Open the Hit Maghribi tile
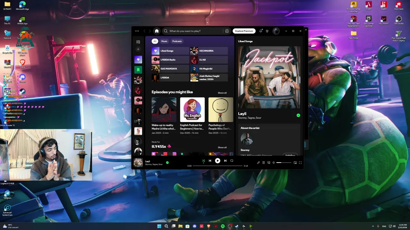This screenshot has height=230, width=410. pyautogui.click(x=209, y=69)
